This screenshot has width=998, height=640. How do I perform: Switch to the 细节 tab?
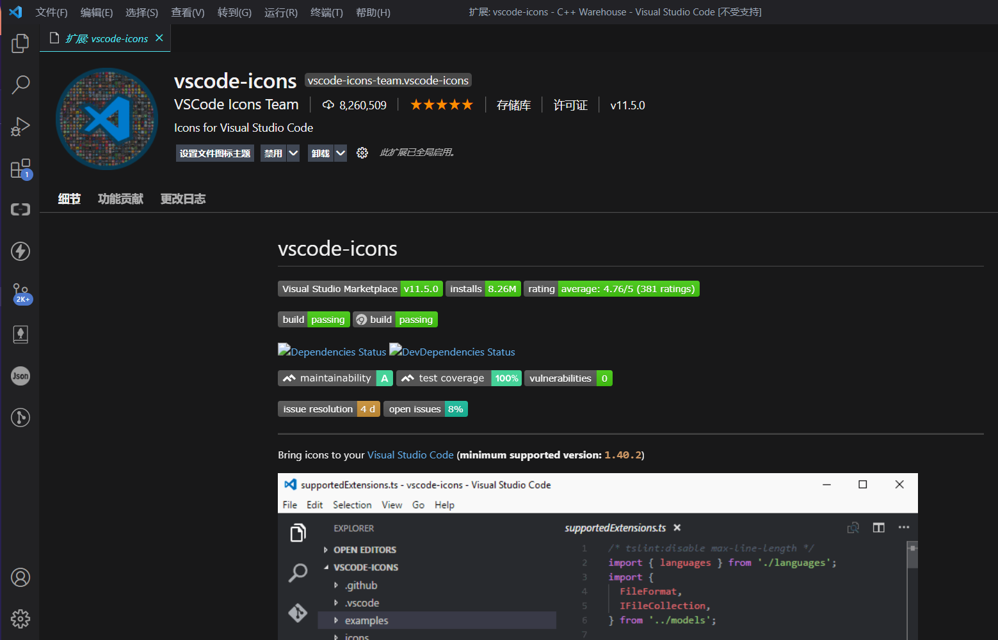[x=69, y=199]
